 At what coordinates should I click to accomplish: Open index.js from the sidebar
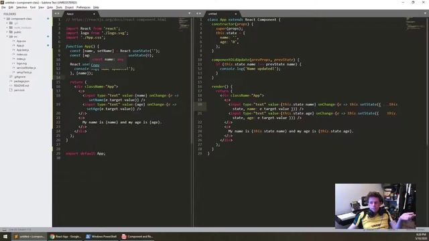coord(21,59)
